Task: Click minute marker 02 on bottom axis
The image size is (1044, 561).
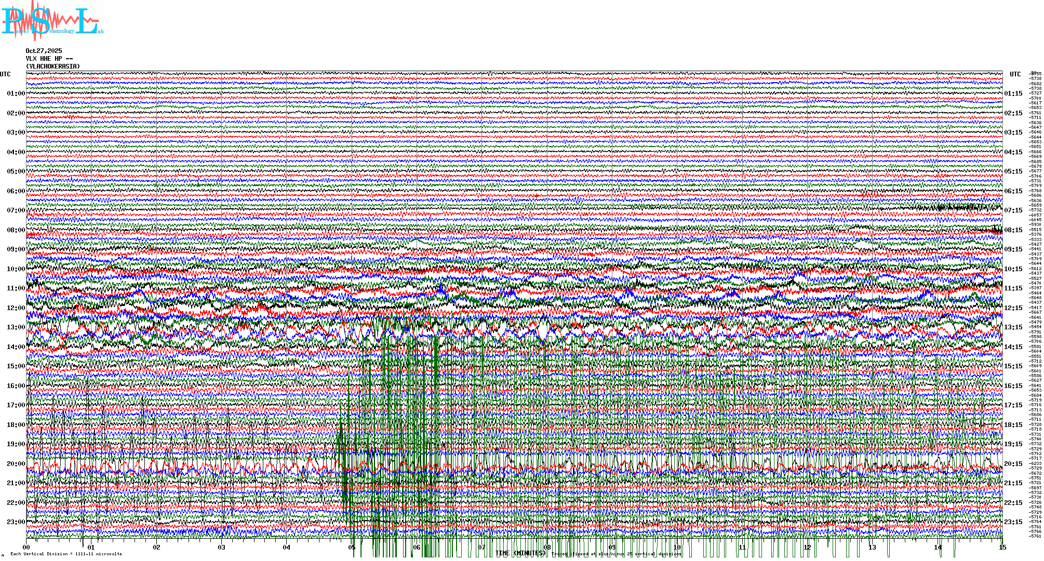Action: [156, 547]
